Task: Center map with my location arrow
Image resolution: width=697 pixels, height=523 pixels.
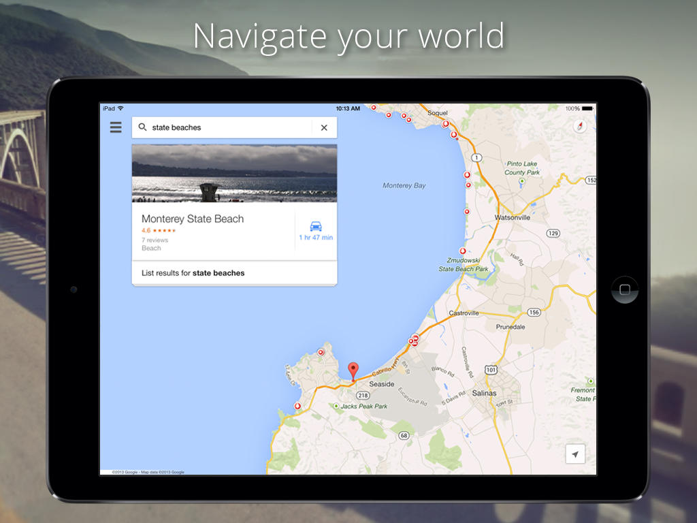Action: point(575,454)
